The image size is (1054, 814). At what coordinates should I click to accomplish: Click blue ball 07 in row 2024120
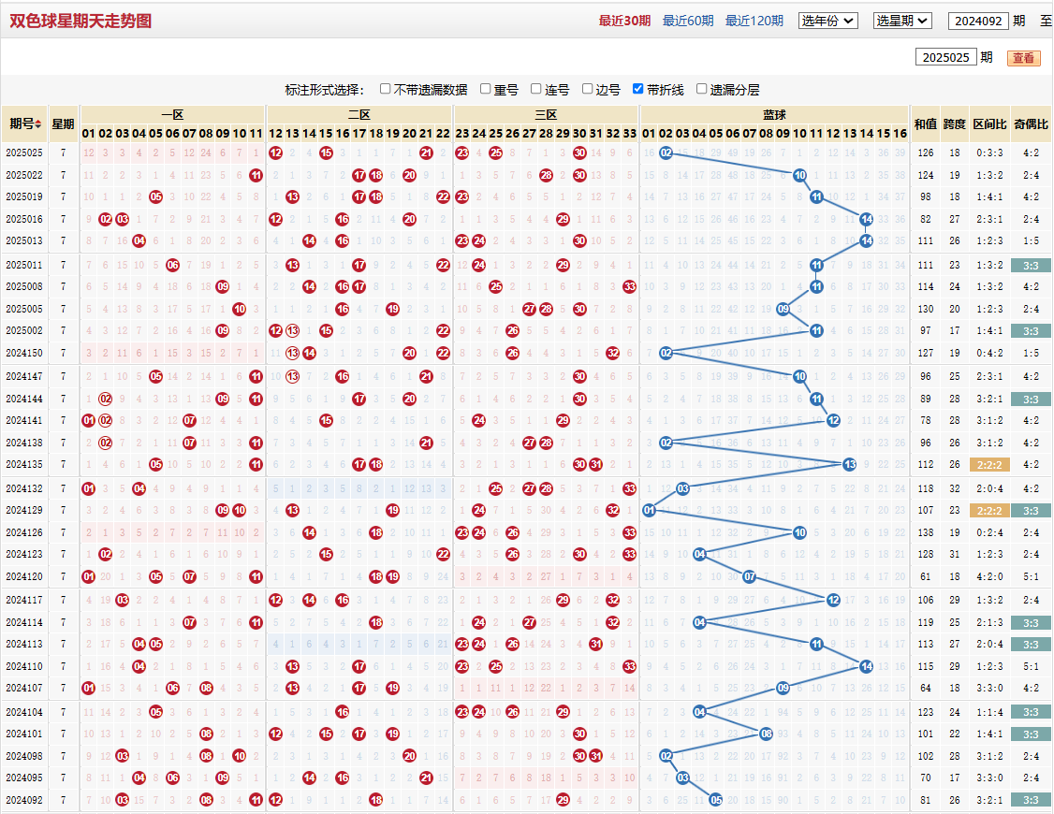(750, 577)
